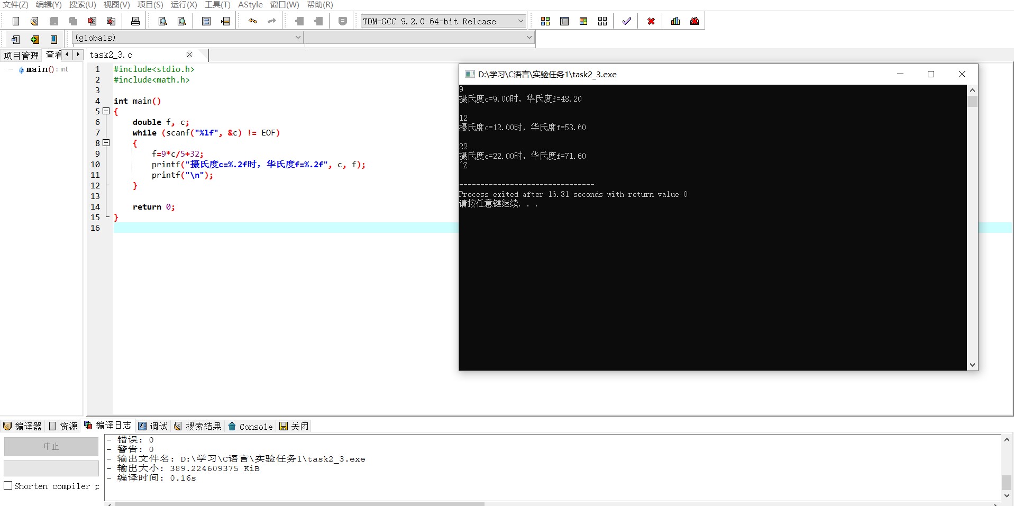Switch to the 编译日志 bottom tab
Image resolution: width=1014 pixels, height=506 pixels.
click(108, 426)
